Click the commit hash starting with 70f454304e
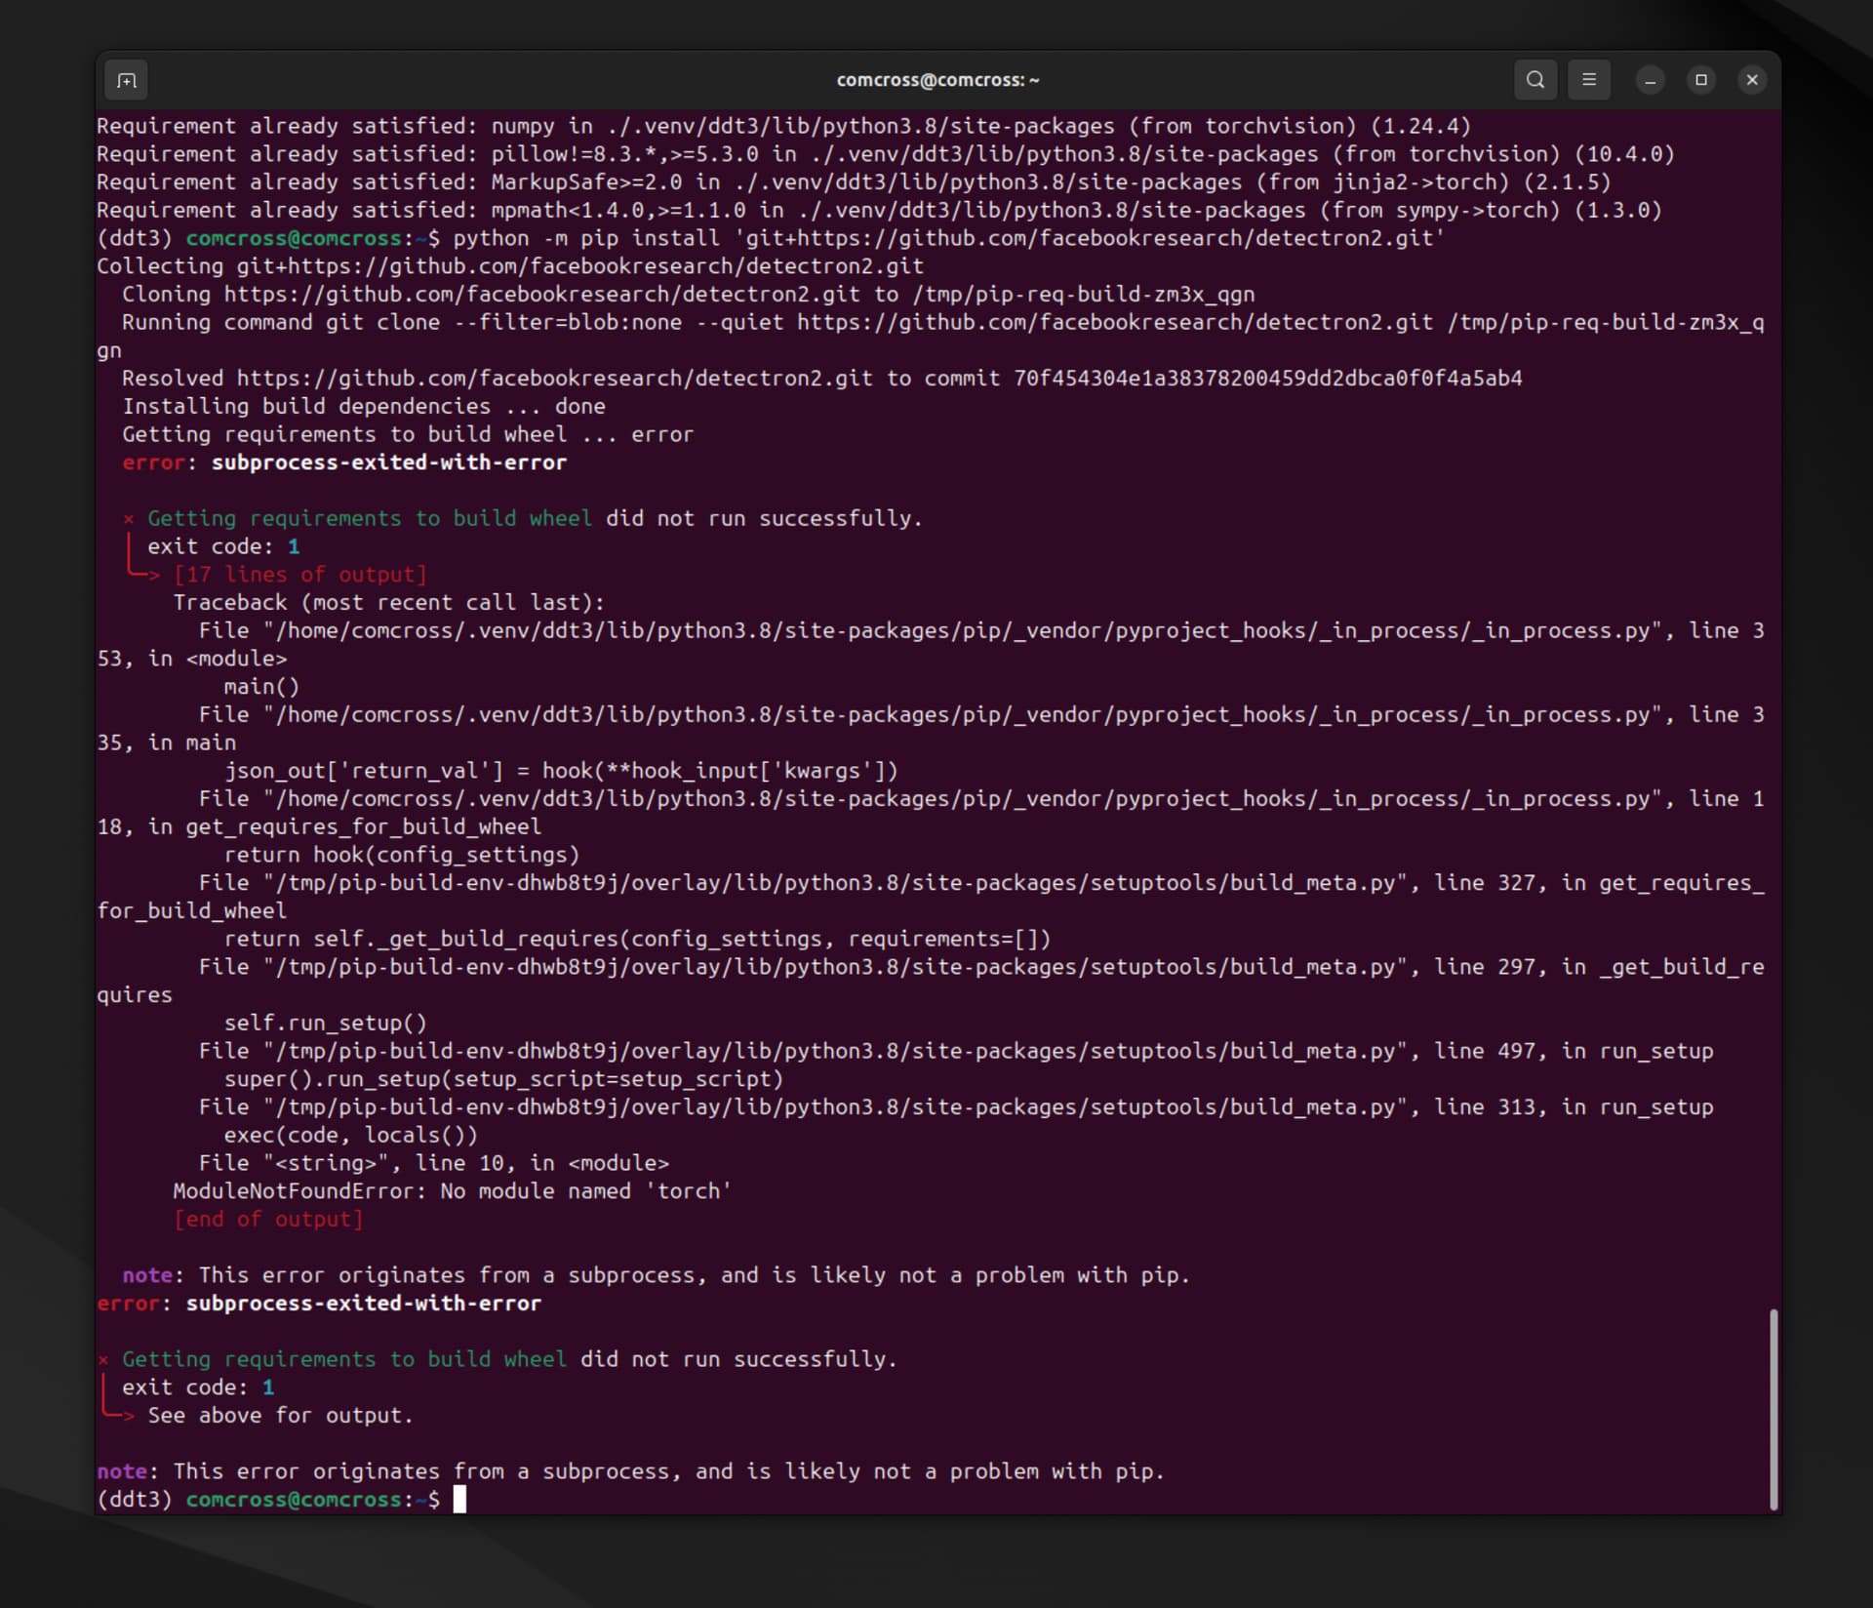 coord(1267,379)
